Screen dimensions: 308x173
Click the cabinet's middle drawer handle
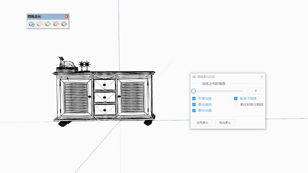tap(104, 97)
